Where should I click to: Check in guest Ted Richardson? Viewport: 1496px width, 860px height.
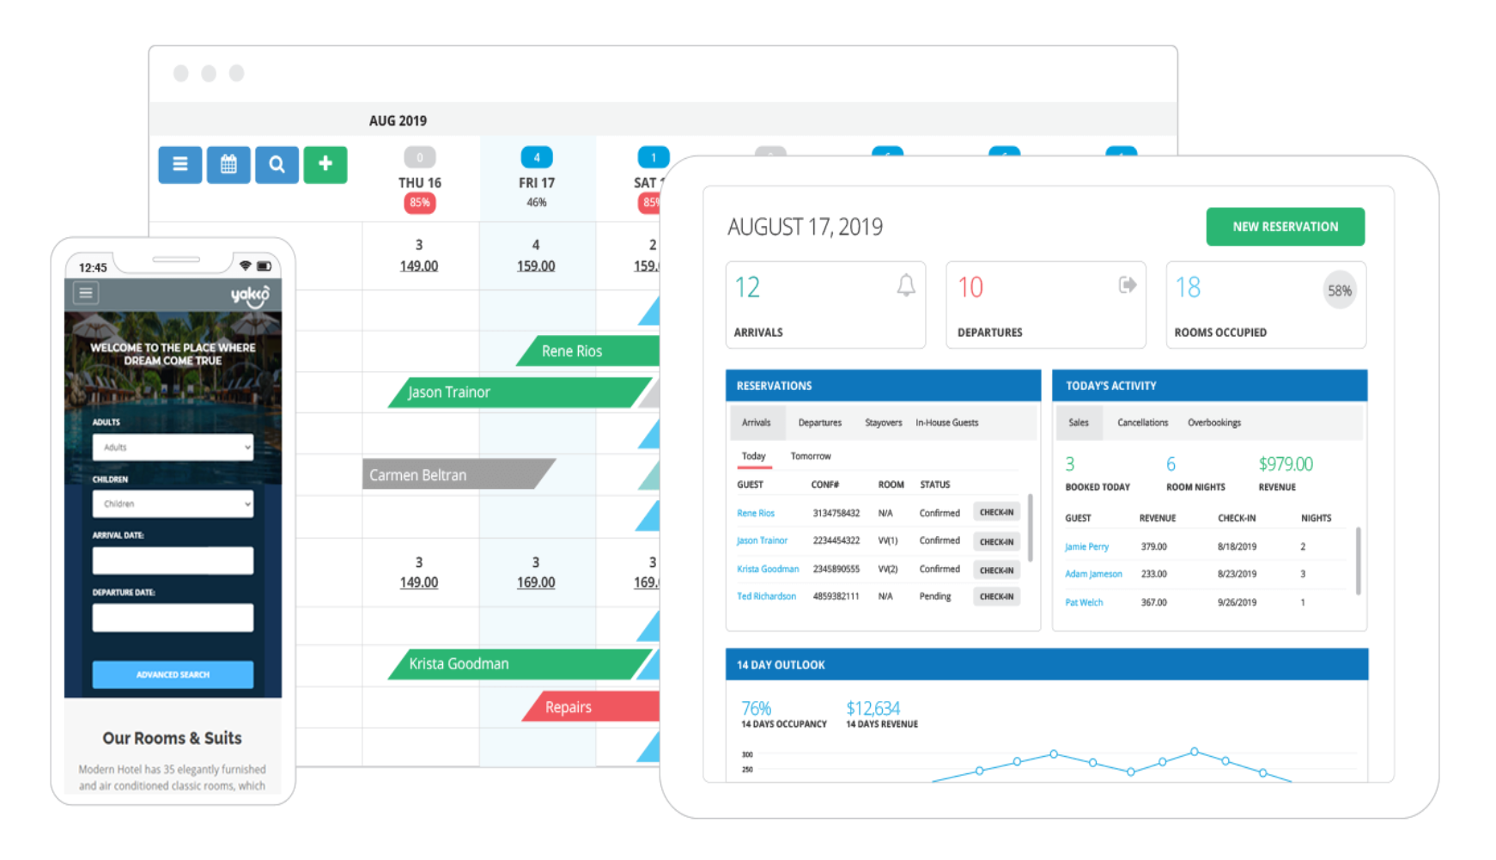coord(996,596)
